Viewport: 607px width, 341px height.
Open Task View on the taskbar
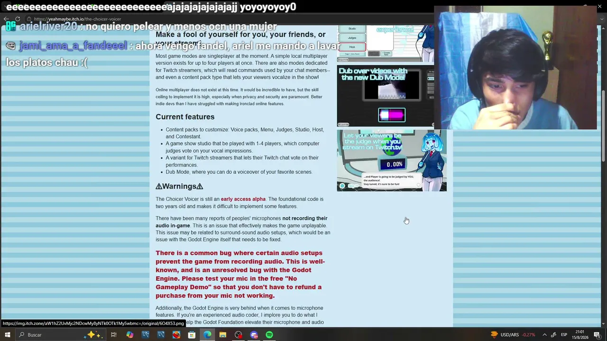tap(114, 335)
